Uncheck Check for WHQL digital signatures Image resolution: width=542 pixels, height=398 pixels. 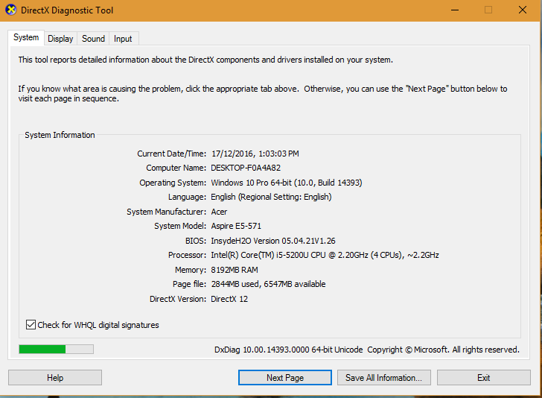[31, 325]
